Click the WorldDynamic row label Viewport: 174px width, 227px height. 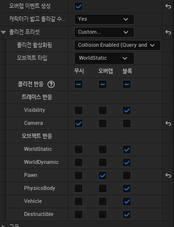pyautogui.click(x=41, y=162)
